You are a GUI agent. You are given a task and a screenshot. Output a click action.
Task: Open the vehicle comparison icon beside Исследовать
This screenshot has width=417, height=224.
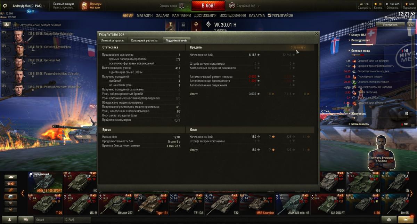(x=410, y=24)
